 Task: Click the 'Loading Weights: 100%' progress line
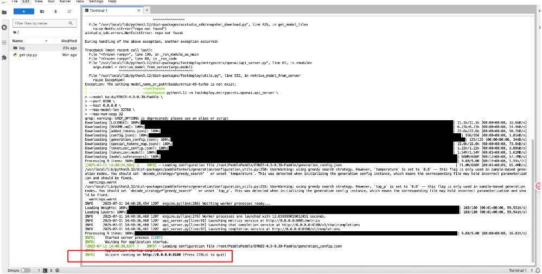[x=305, y=208]
